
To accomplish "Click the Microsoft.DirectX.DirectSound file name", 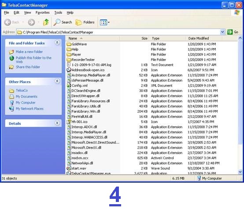I will click(x=96, y=143).
